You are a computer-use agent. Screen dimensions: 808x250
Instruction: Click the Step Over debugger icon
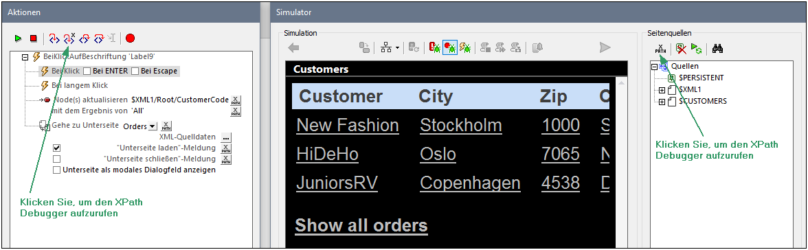pos(85,38)
